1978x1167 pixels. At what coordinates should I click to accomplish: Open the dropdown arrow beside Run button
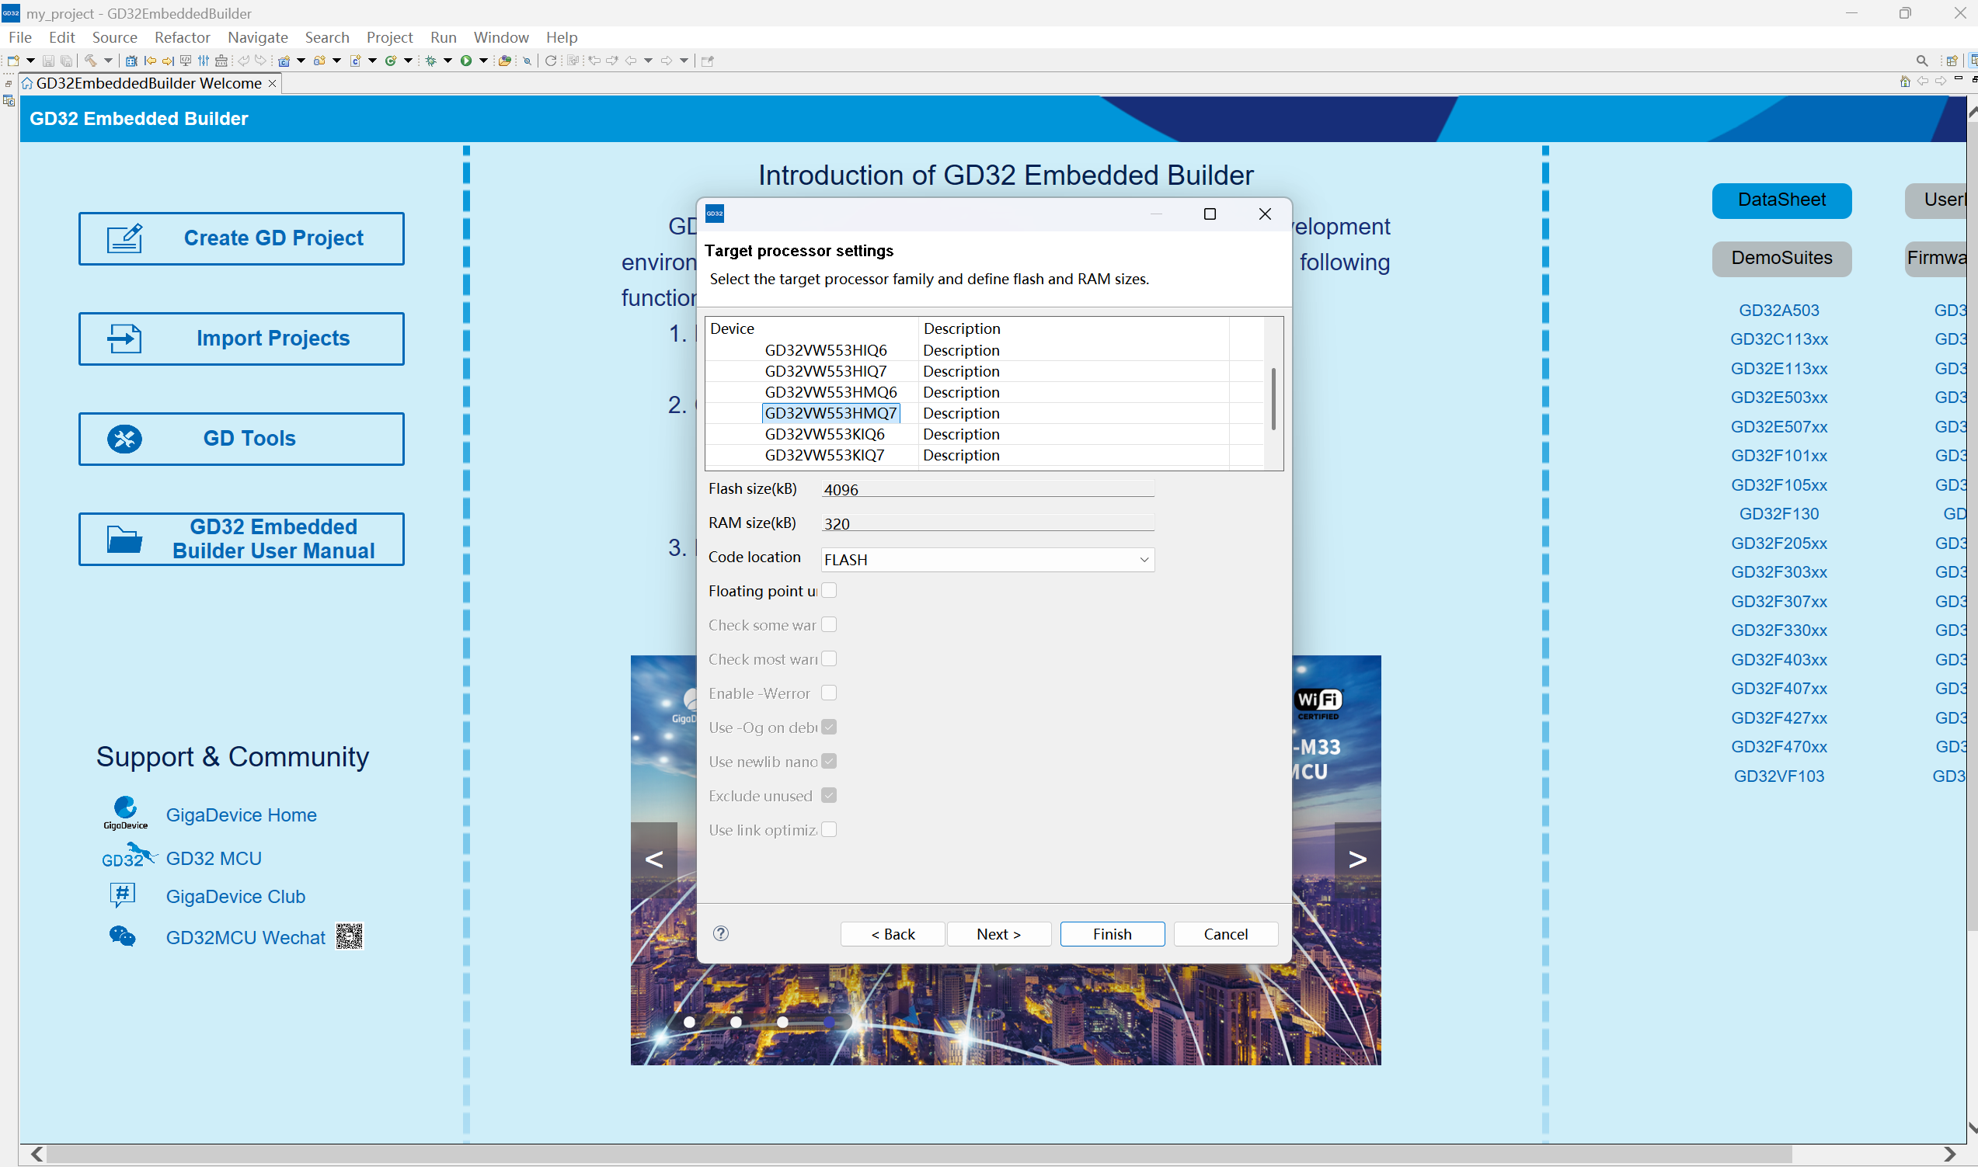(484, 61)
